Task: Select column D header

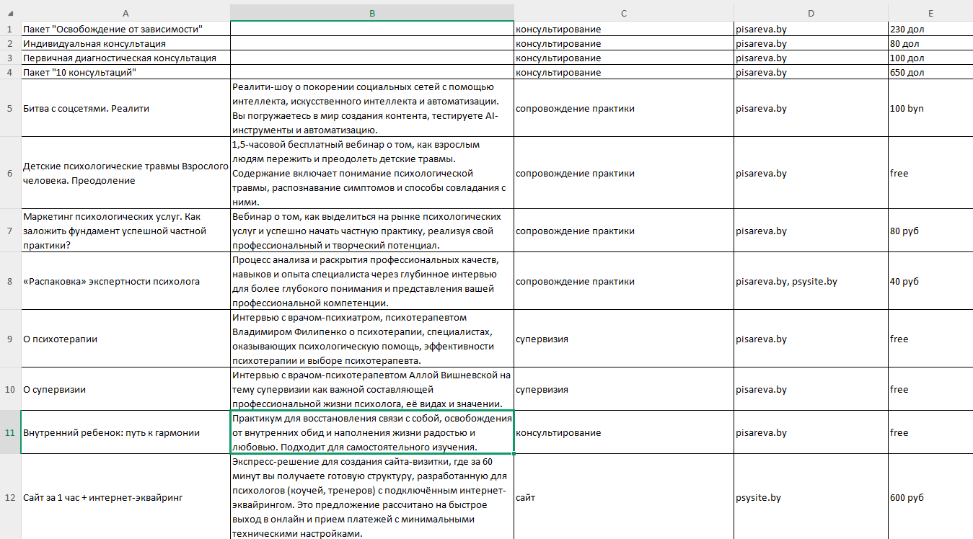Action: 811,13
